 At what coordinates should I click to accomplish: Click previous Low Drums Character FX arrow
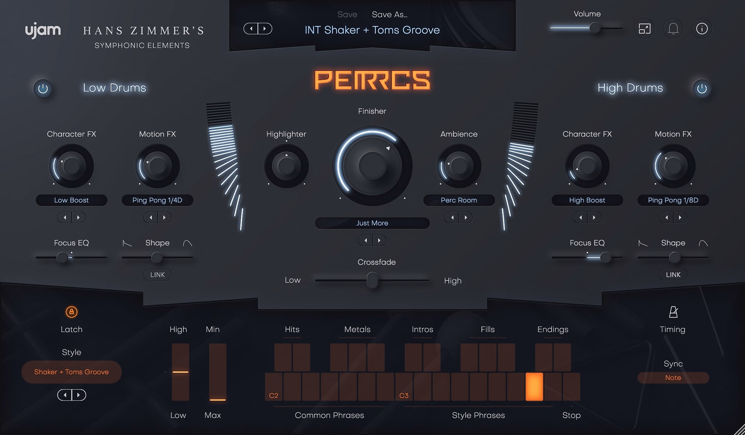pos(65,217)
